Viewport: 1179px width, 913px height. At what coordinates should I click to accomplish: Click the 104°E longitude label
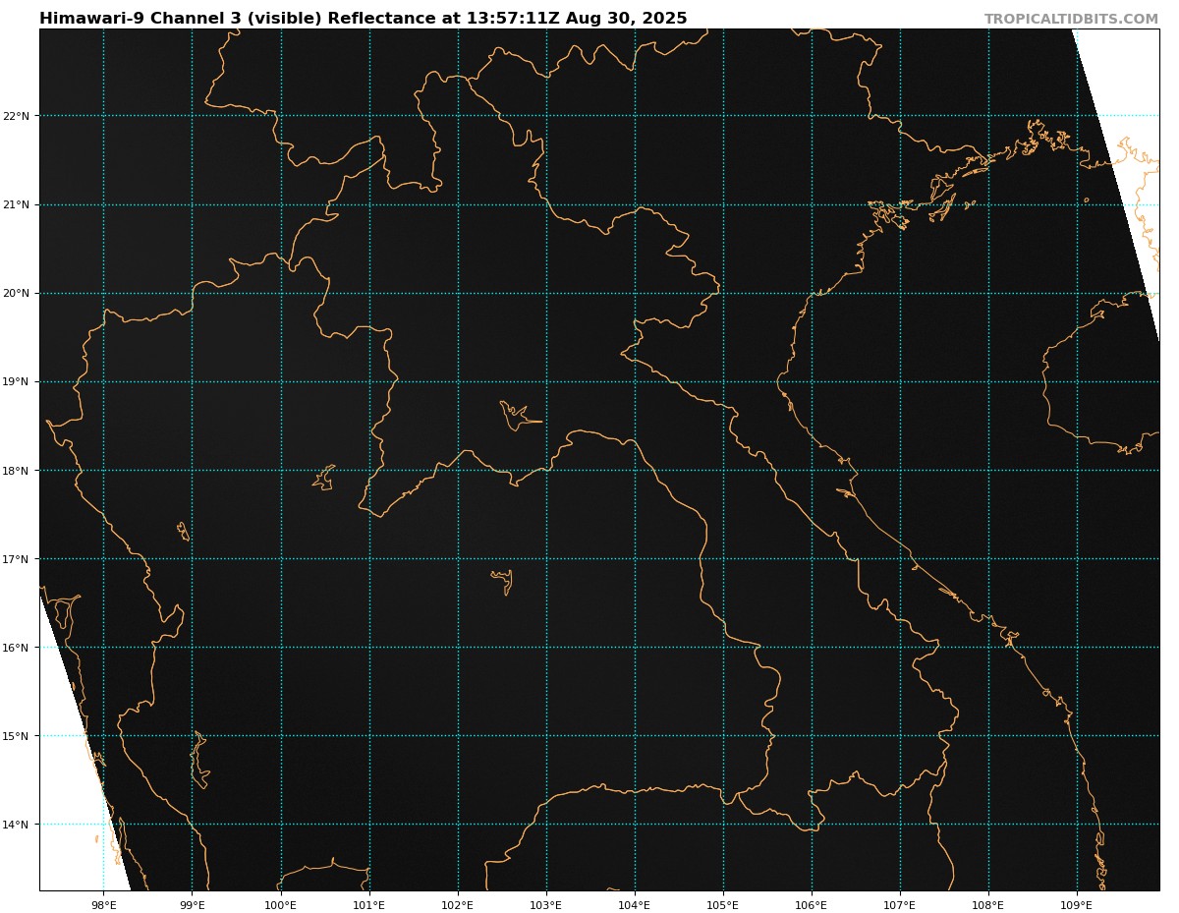(634, 904)
